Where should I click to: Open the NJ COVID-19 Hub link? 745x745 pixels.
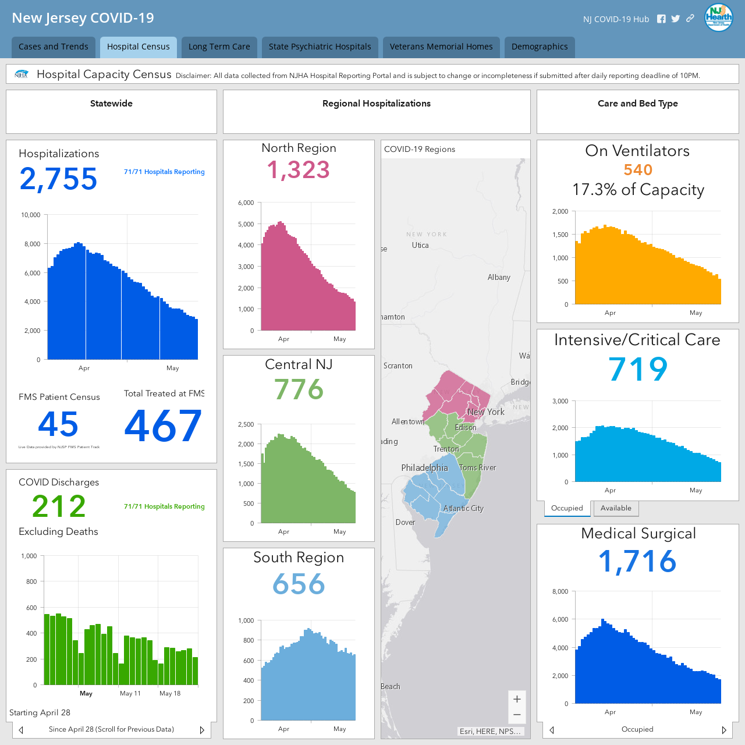[616, 19]
